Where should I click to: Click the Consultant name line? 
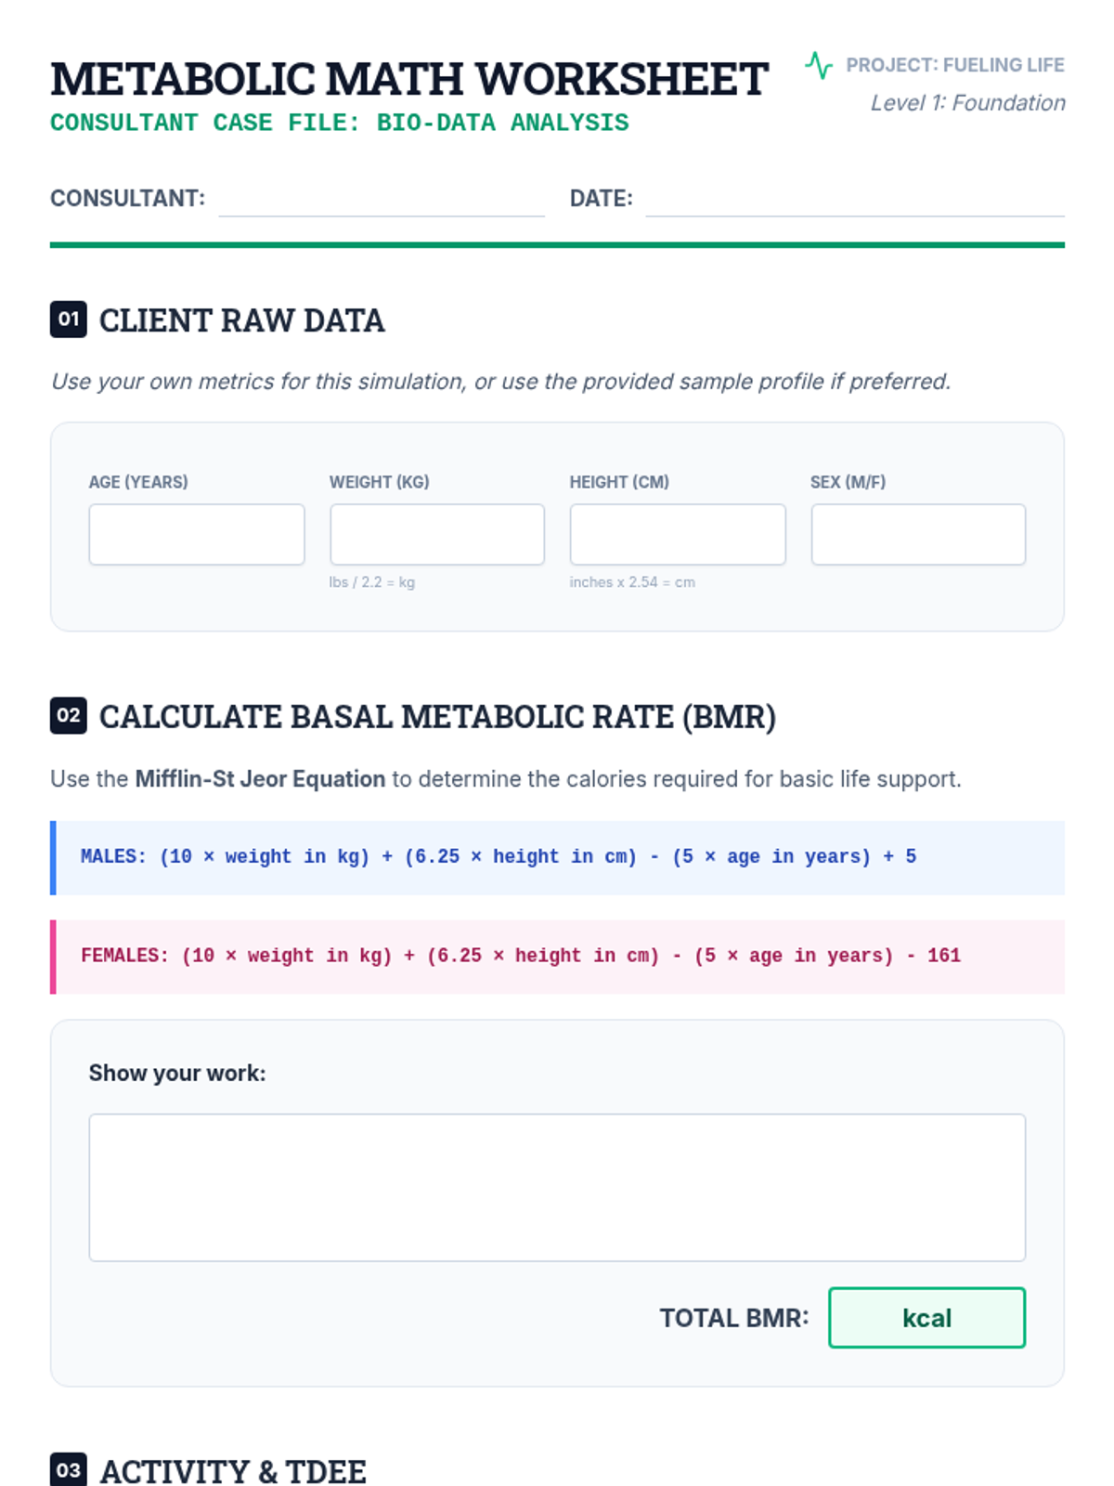(x=382, y=201)
